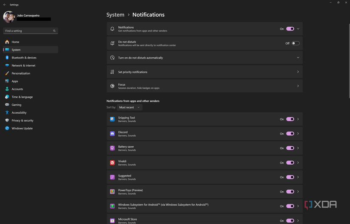This screenshot has width=350, height=224.
Task: Turn off the main Notifications toggle
Action: [290, 29]
